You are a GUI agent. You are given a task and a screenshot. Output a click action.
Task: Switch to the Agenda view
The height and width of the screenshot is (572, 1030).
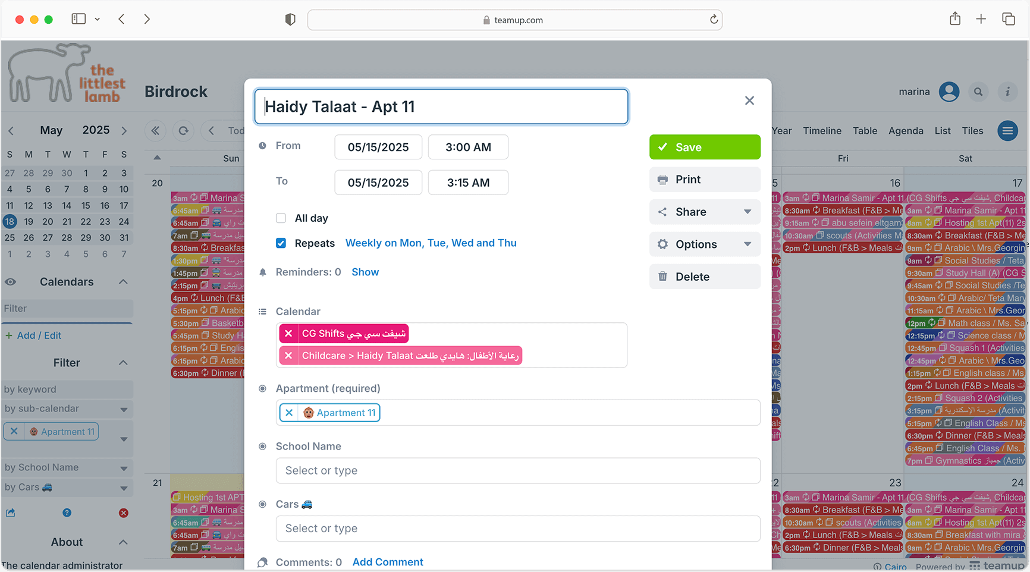[x=906, y=131]
